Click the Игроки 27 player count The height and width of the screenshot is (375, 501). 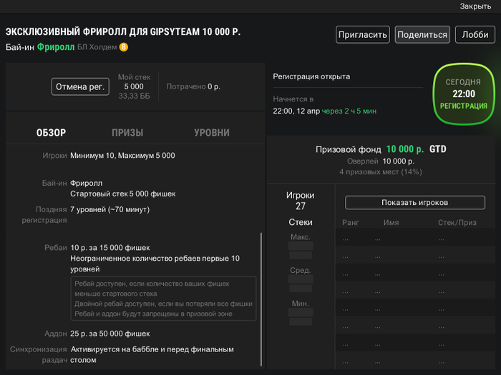point(301,201)
